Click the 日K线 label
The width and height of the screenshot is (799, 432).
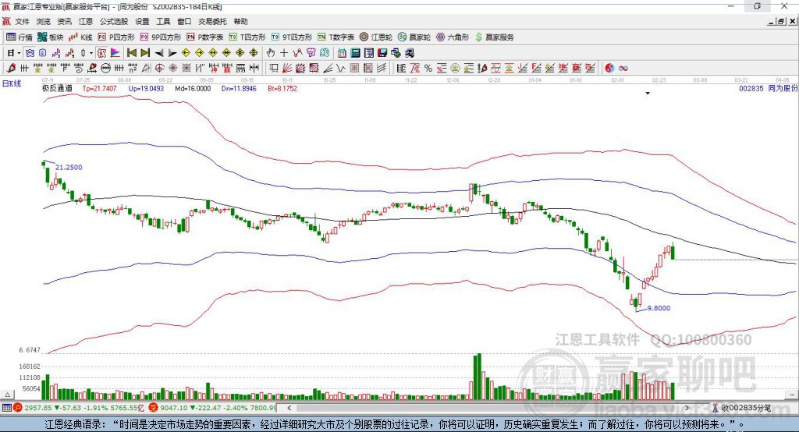[x=12, y=83]
